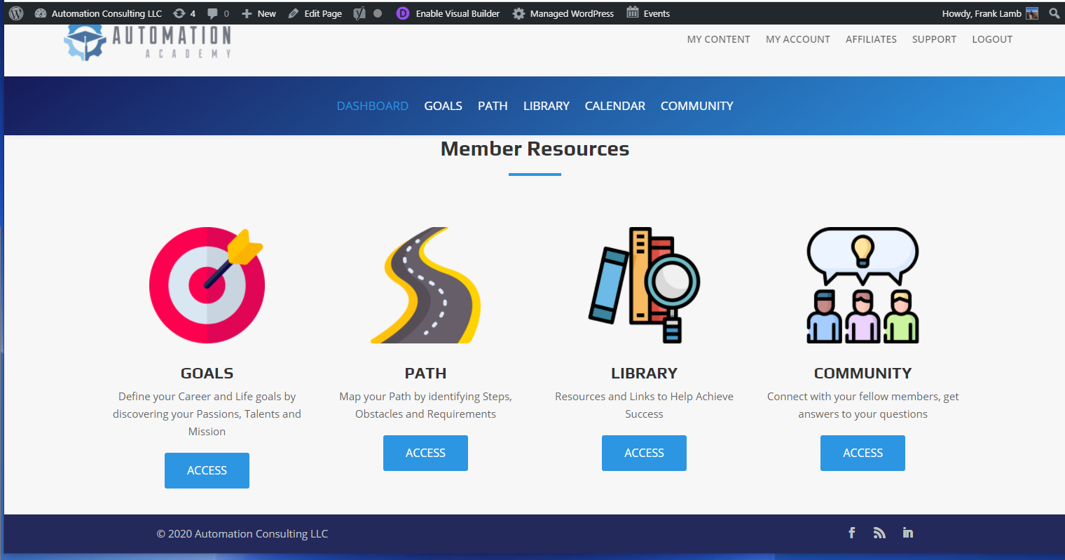The height and width of the screenshot is (560, 1065).
Task: Click the WordPress logo in the admin bar
Action: coord(15,13)
